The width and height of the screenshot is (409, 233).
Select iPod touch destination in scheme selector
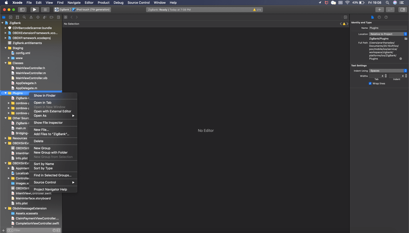(x=91, y=9)
